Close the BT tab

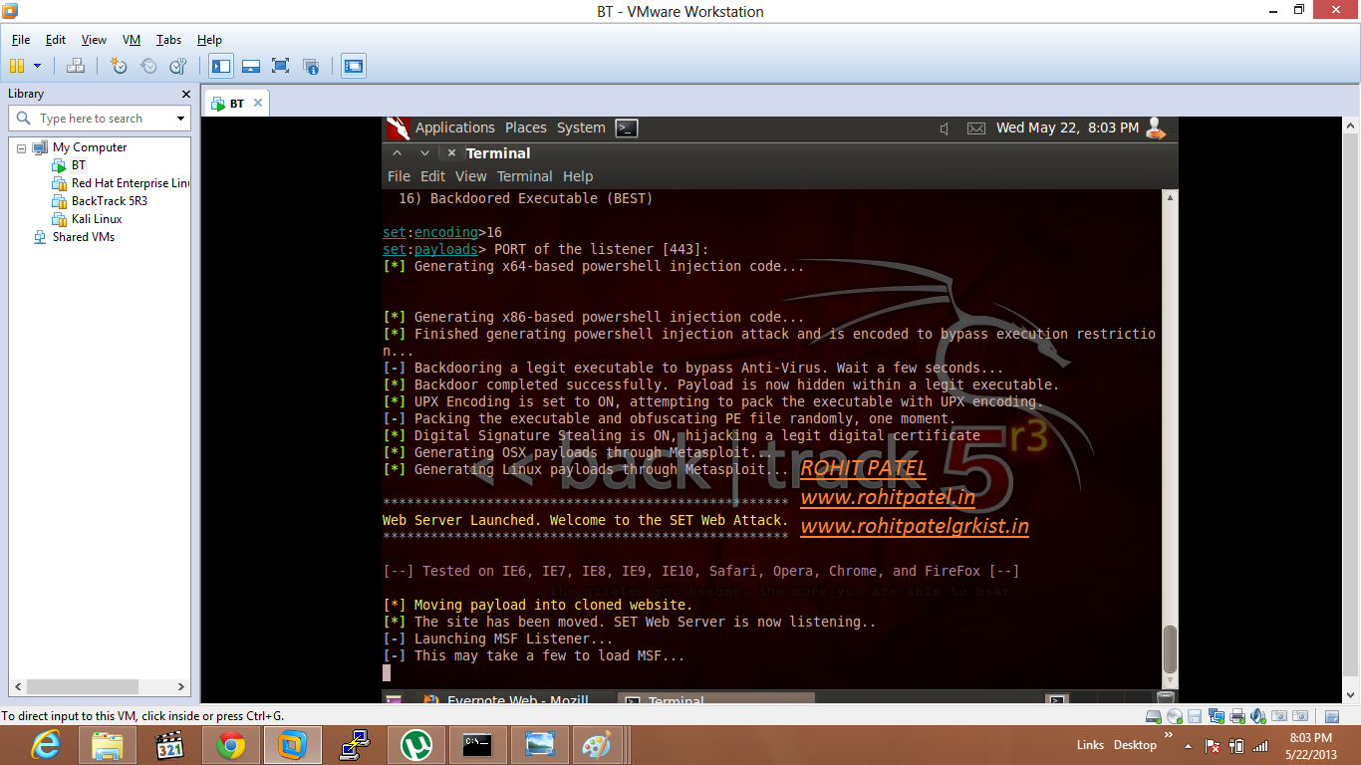[x=258, y=103]
